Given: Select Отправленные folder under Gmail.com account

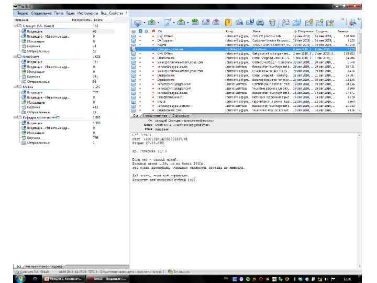Looking at the screenshot, I should (x=38, y=82).
